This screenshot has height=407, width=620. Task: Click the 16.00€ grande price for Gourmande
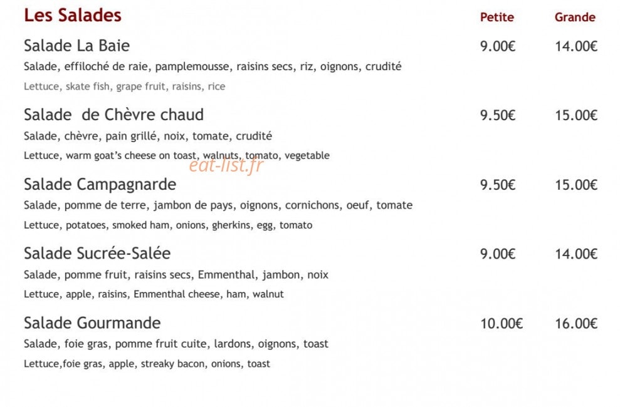click(575, 324)
